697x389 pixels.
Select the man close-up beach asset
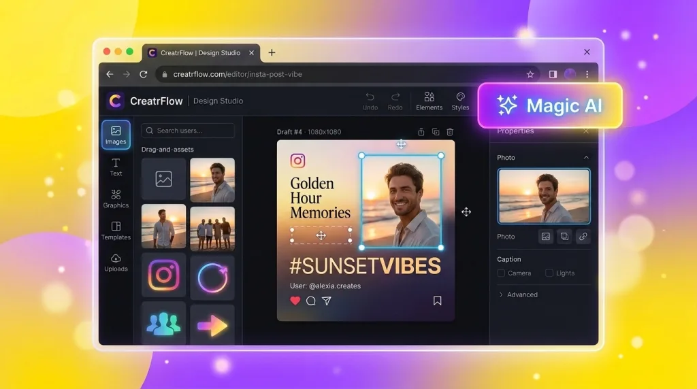pyautogui.click(x=212, y=180)
